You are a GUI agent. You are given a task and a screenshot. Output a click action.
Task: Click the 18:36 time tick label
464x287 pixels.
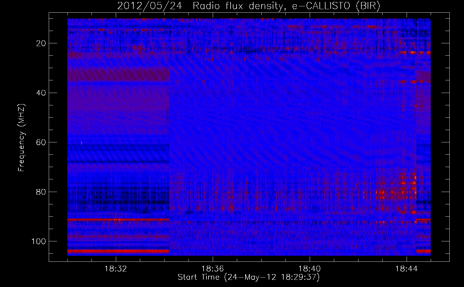coord(213,269)
